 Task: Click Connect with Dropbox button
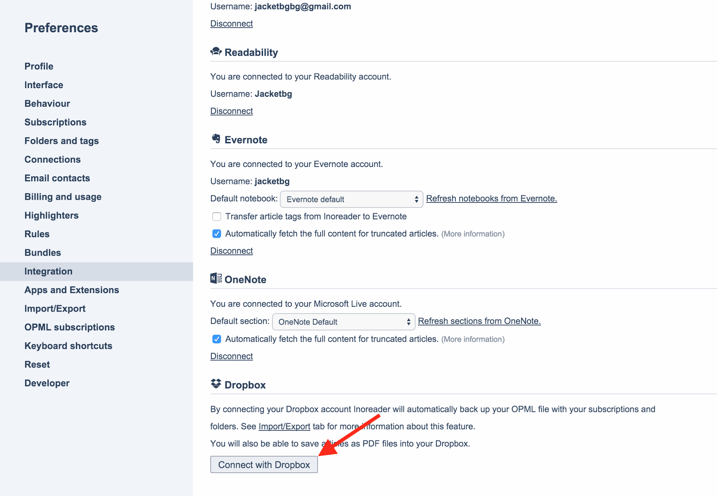[x=264, y=465]
